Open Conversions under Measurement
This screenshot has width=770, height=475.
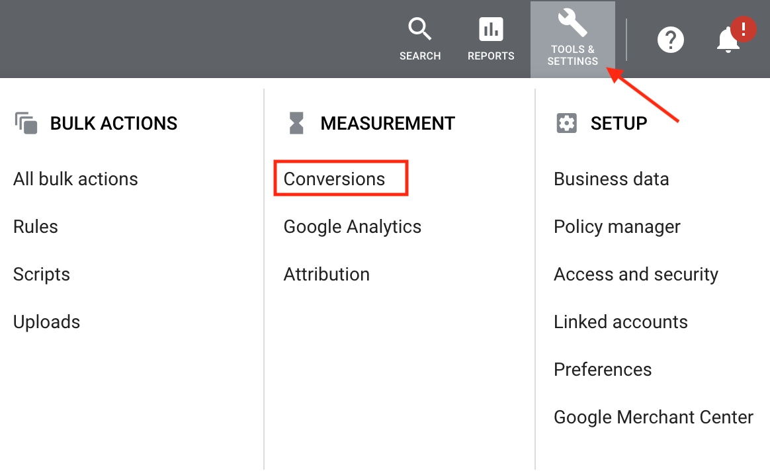coord(334,179)
